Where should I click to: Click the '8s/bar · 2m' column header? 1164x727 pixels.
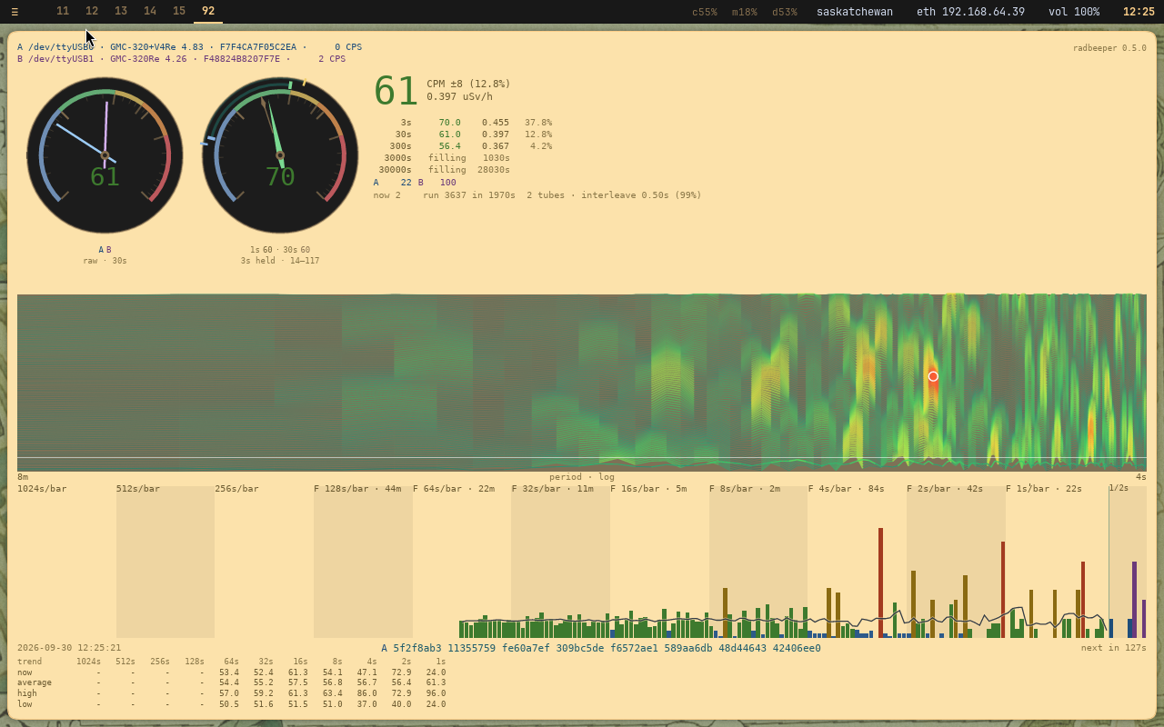(x=745, y=489)
